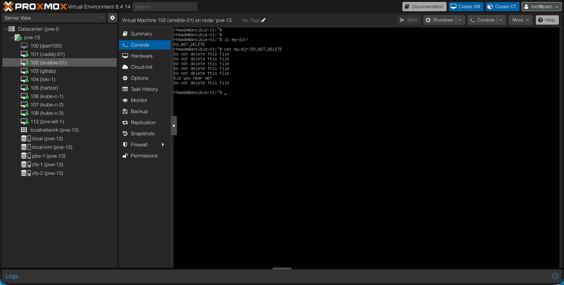Expand the Firewall submenu arrow
Screen dimensions: 564x285
163,145
